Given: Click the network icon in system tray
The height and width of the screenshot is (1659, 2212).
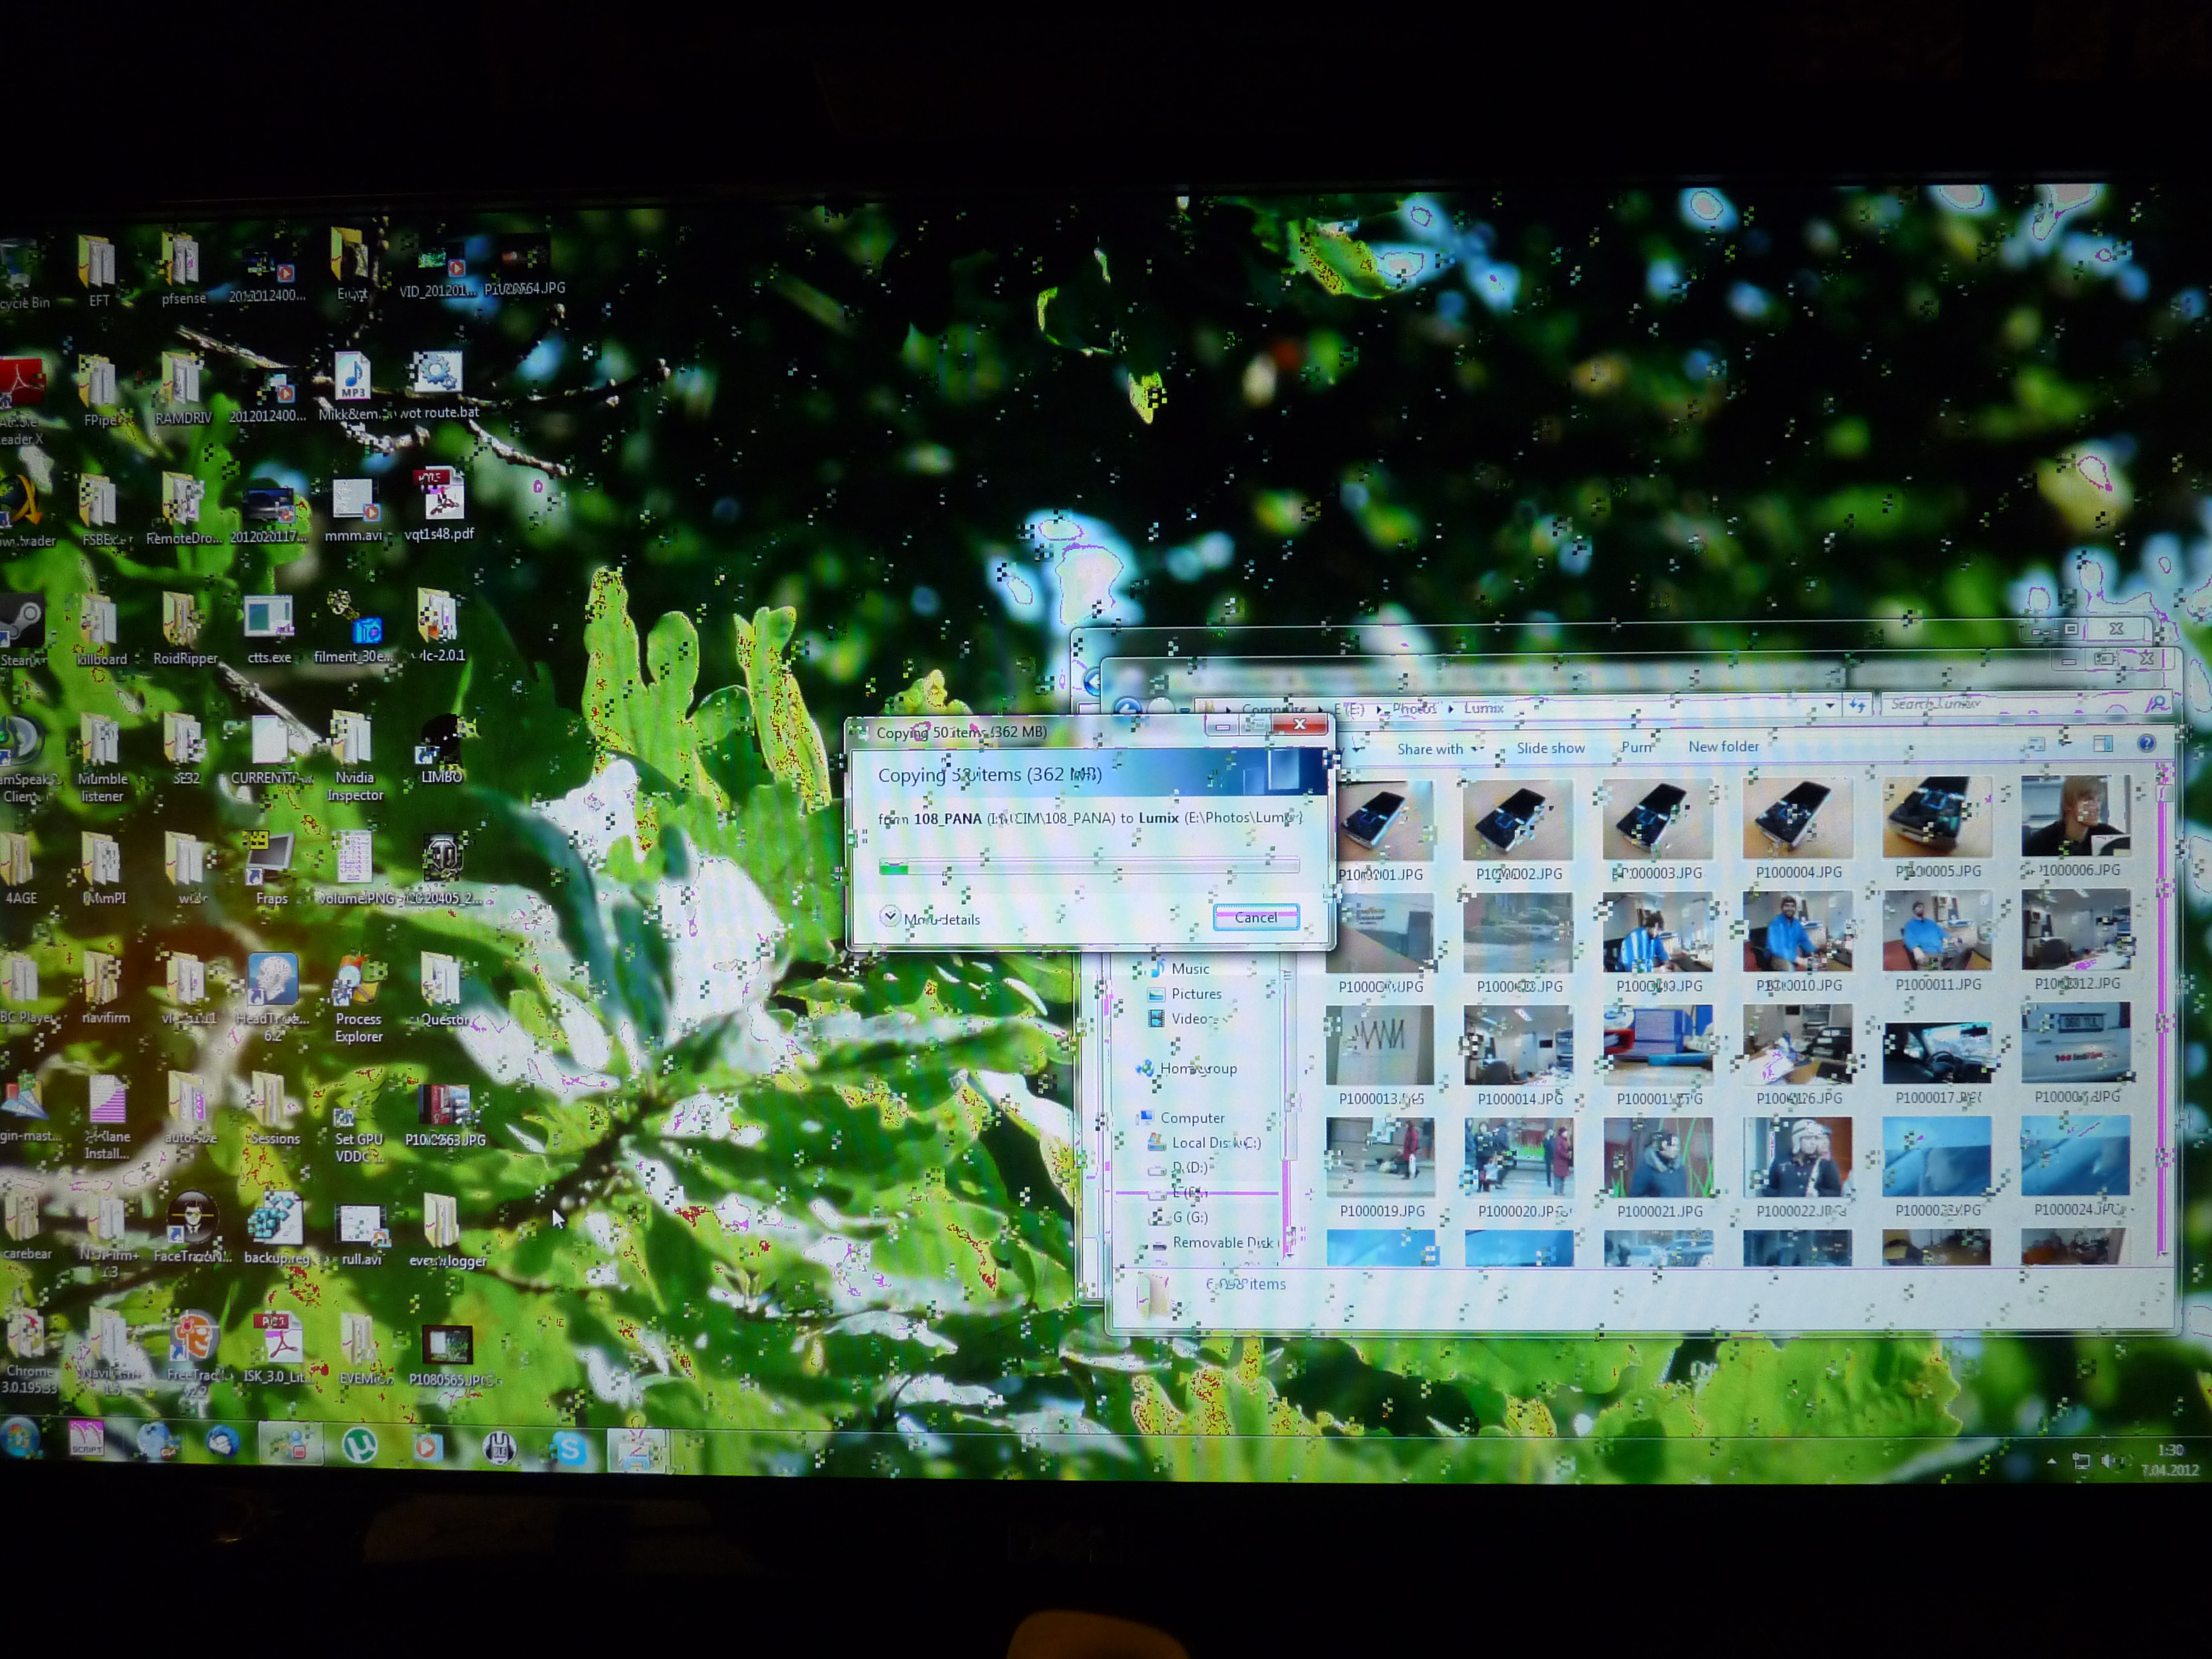Looking at the screenshot, I should point(2081,1462).
